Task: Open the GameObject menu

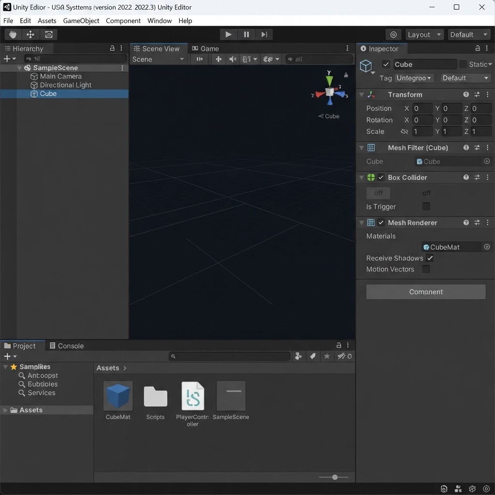Action: 81,21
